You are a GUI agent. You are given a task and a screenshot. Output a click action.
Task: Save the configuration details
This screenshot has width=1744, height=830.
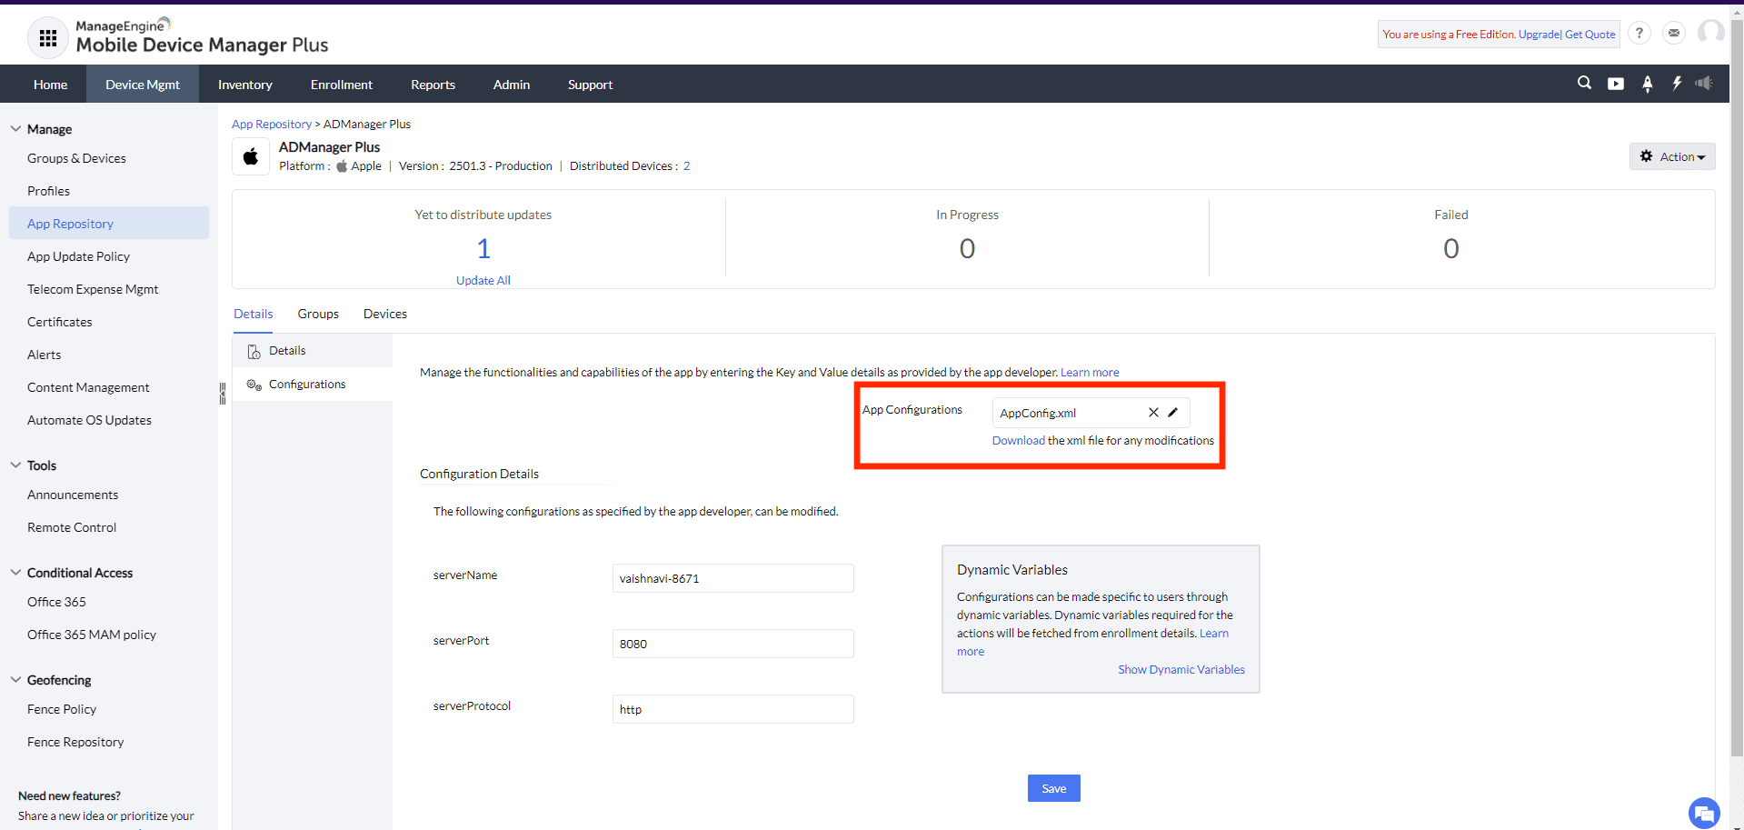click(x=1053, y=788)
